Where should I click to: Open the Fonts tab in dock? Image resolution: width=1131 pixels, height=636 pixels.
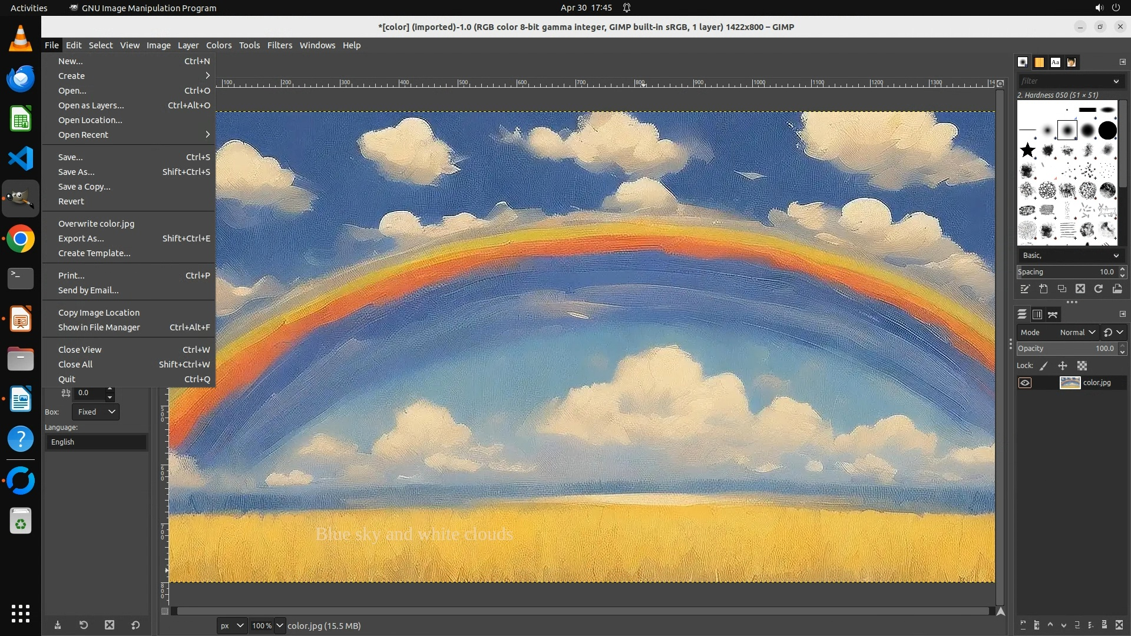[1055, 62]
